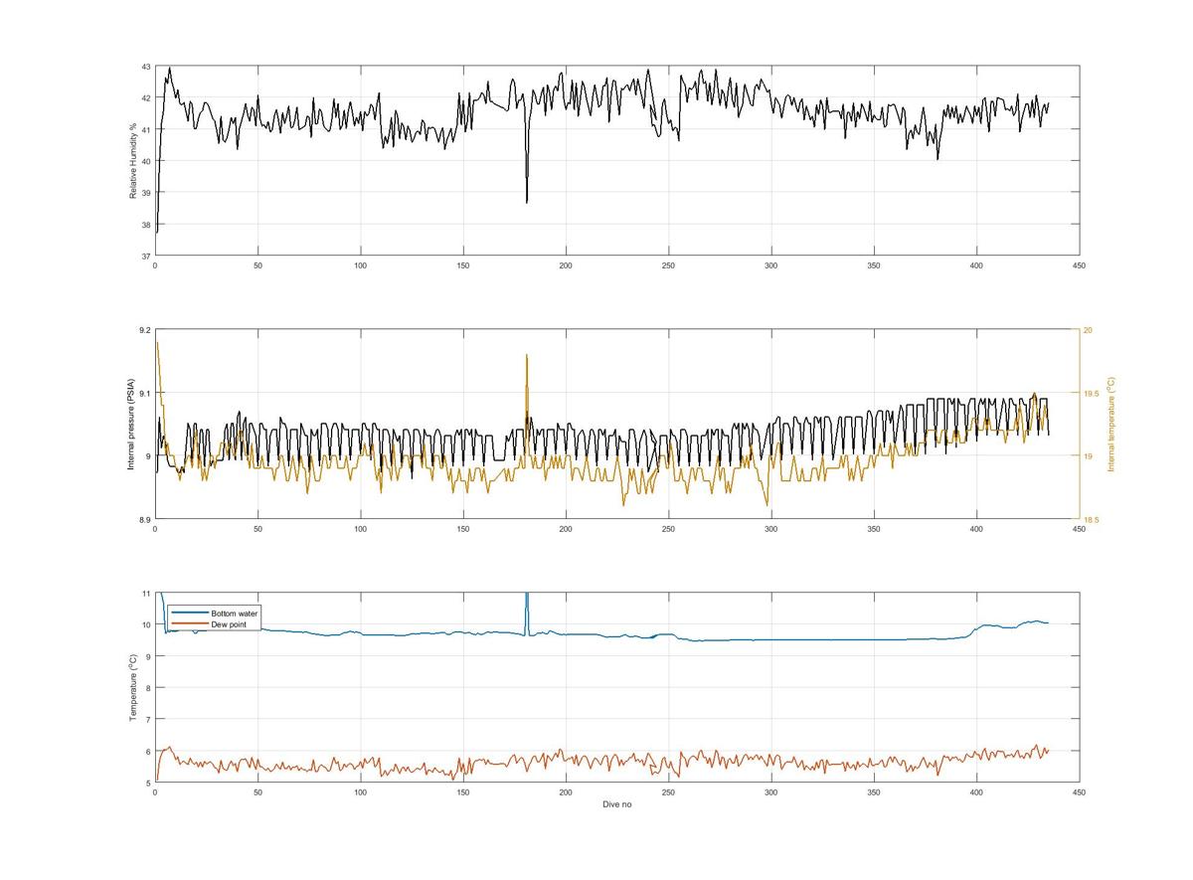
Task: Click the 'Internal temperature (°C)' right axis label
Action: pos(1111,425)
